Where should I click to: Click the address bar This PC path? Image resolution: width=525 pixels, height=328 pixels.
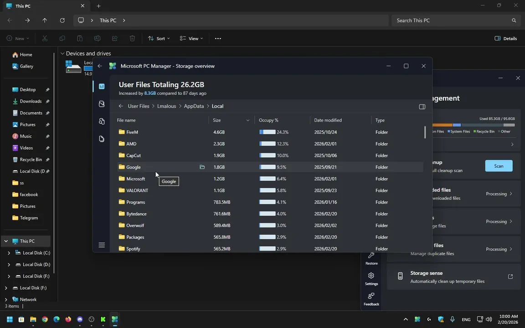tap(108, 20)
